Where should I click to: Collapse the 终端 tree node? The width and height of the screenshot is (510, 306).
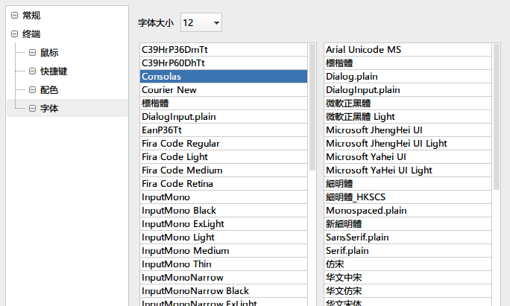pos(14,34)
